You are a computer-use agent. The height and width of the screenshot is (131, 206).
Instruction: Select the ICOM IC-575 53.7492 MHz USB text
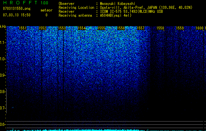pos(131,11)
